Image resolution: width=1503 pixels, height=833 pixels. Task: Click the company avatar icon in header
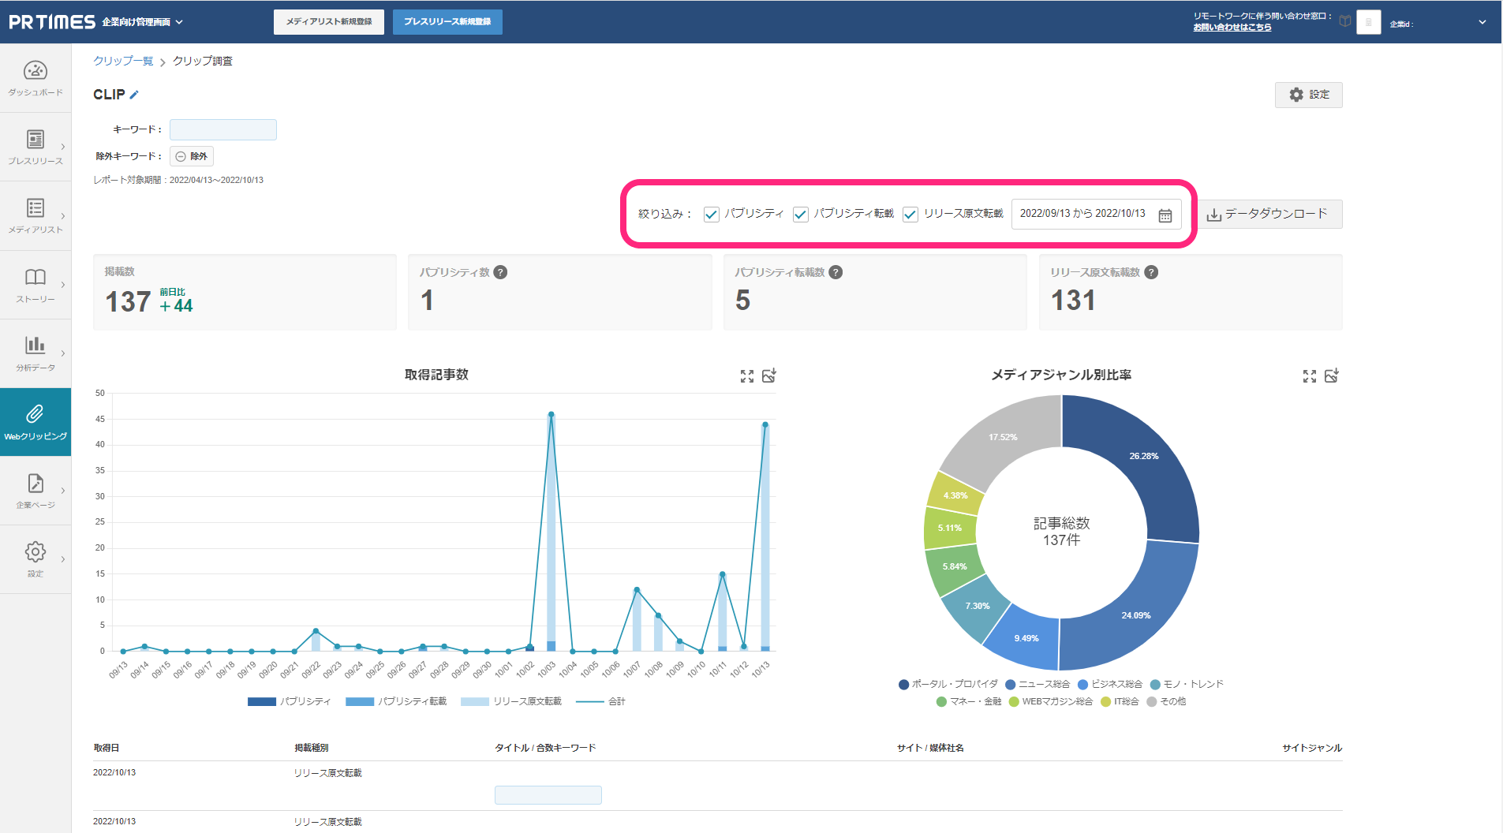(x=1369, y=22)
